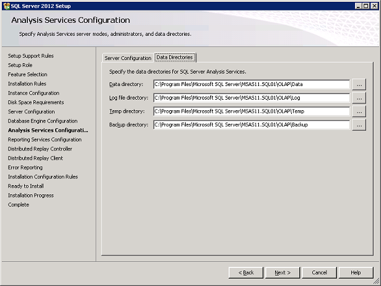Cancel the SQL Server setup
Image resolution: width=381 pixels, height=286 pixels.
click(x=319, y=272)
